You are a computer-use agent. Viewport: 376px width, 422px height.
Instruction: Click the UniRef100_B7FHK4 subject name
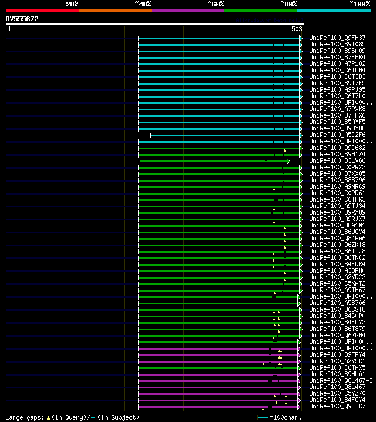(x=337, y=58)
